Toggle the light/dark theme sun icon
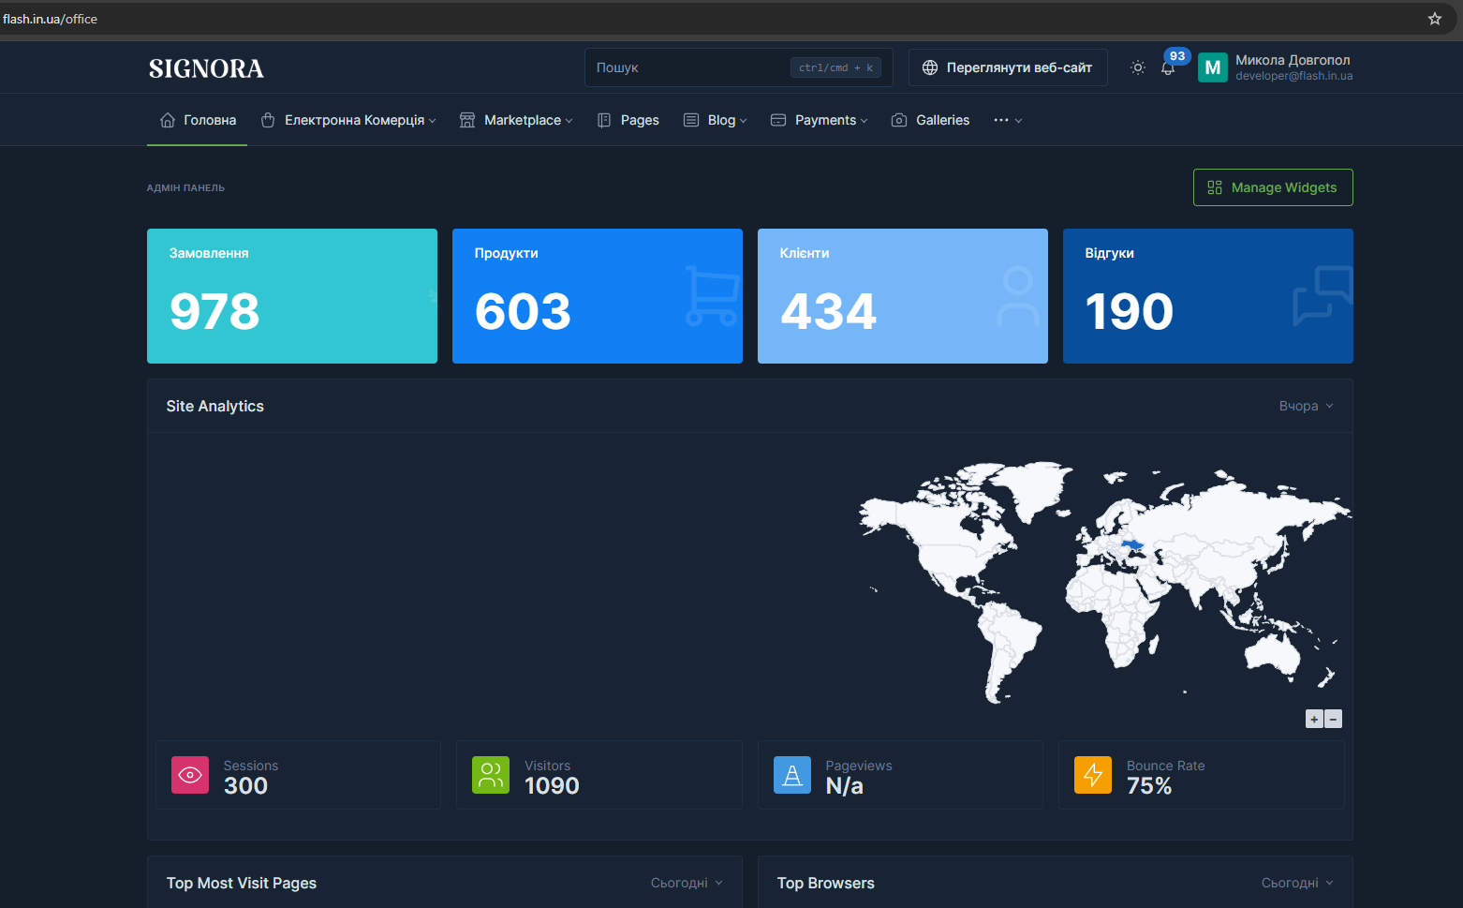Viewport: 1463px width, 908px height. click(x=1138, y=67)
